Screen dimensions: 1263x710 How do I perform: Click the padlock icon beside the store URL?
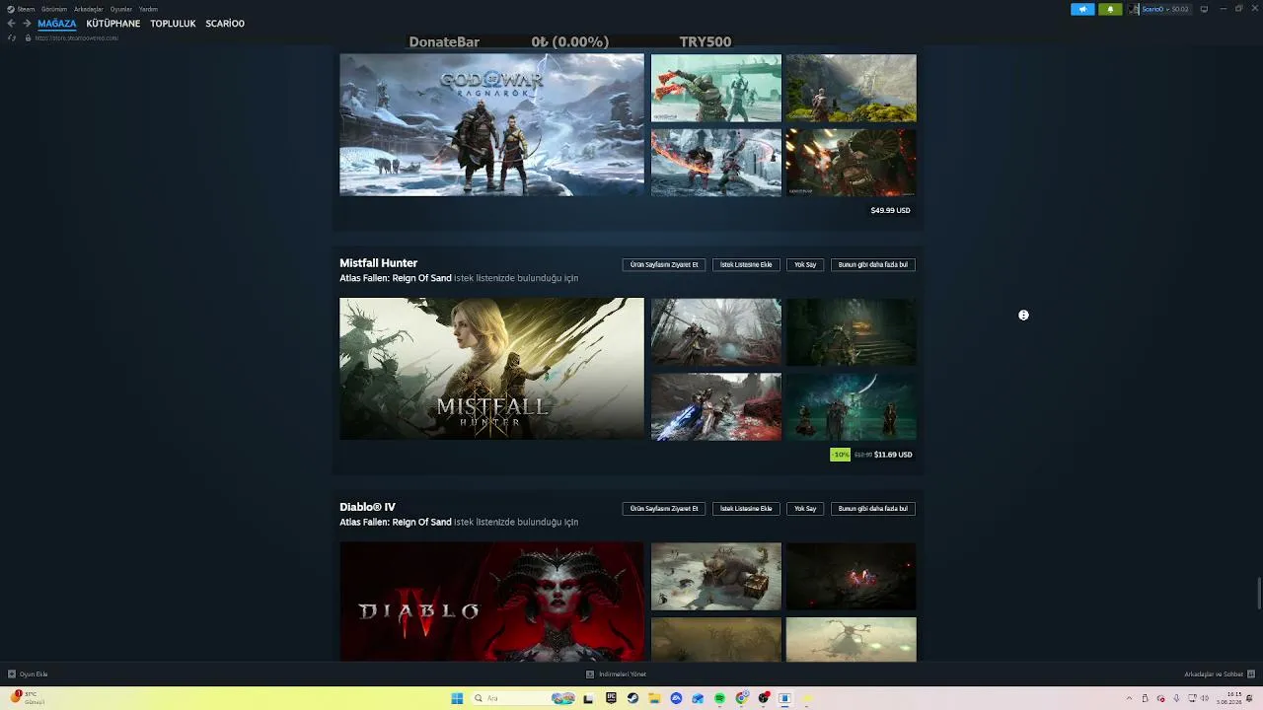click(x=29, y=37)
